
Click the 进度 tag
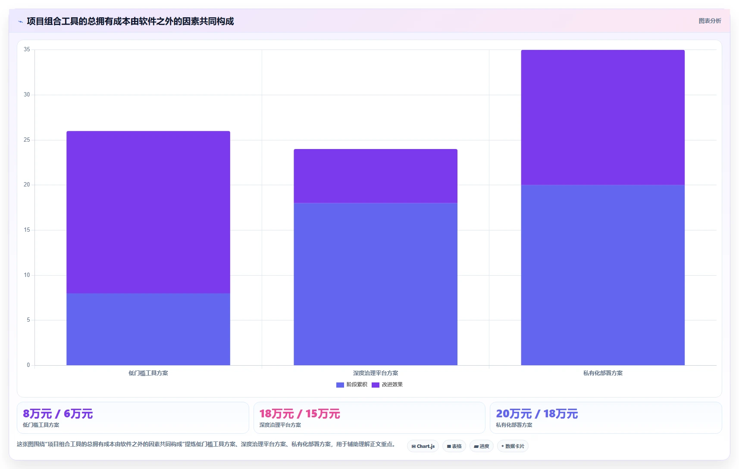pyautogui.click(x=481, y=446)
